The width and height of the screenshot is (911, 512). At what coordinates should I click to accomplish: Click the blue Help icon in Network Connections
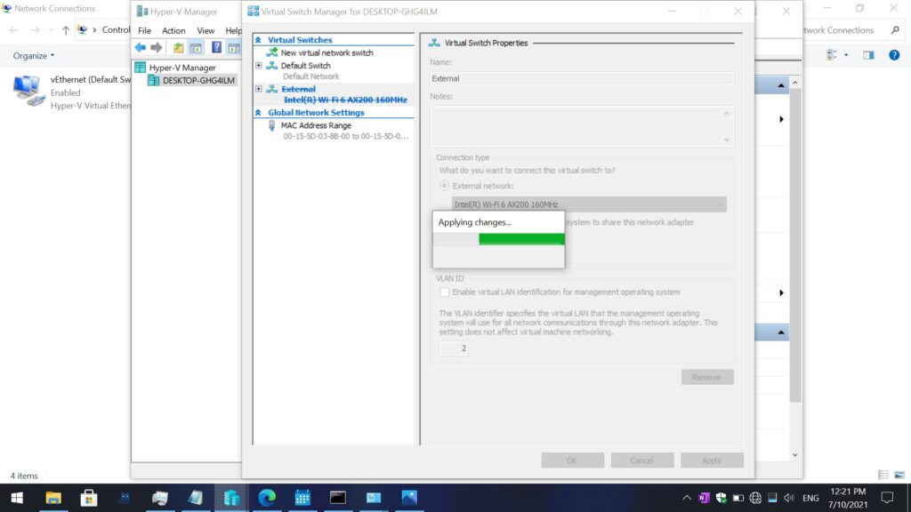point(894,55)
